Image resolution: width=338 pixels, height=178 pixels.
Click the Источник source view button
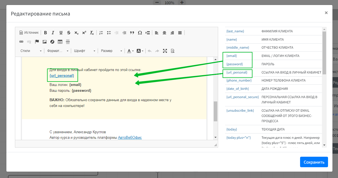tap(29, 33)
